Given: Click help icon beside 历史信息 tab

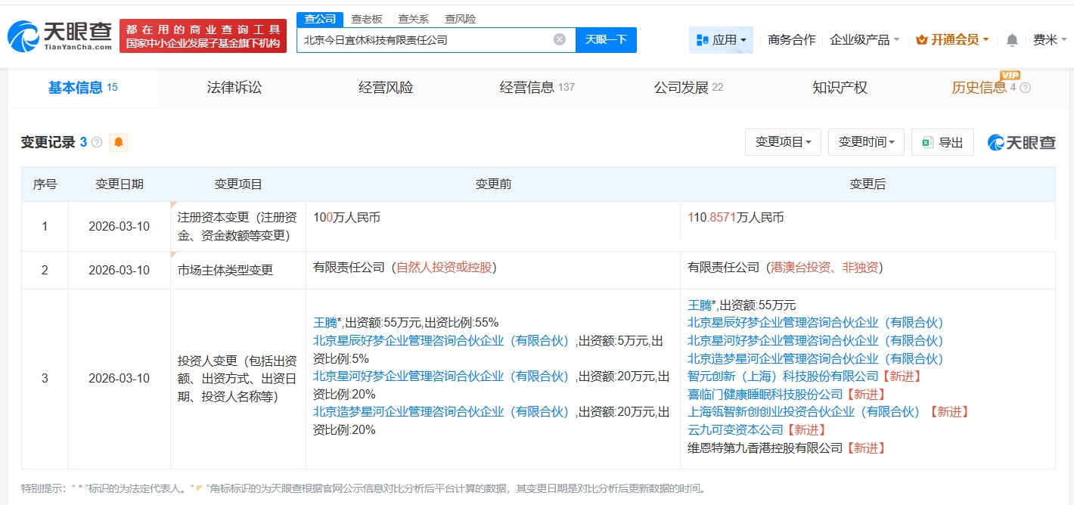Looking at the screenshot, I should pyautogui.click(x=1026, y=88).
